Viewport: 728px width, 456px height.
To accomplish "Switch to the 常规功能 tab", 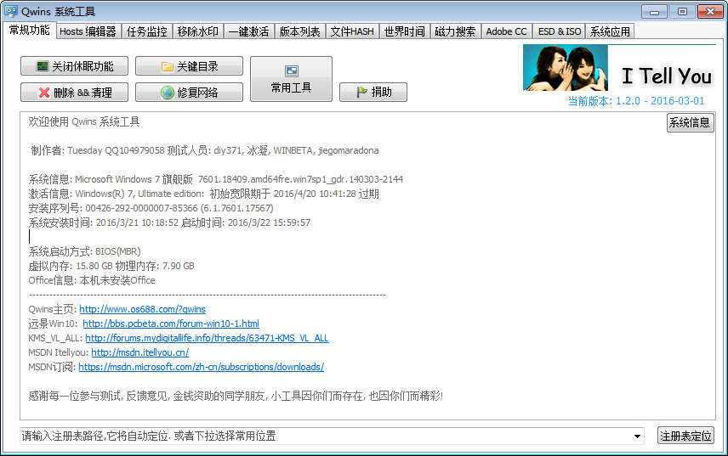I will coord(29,30).
